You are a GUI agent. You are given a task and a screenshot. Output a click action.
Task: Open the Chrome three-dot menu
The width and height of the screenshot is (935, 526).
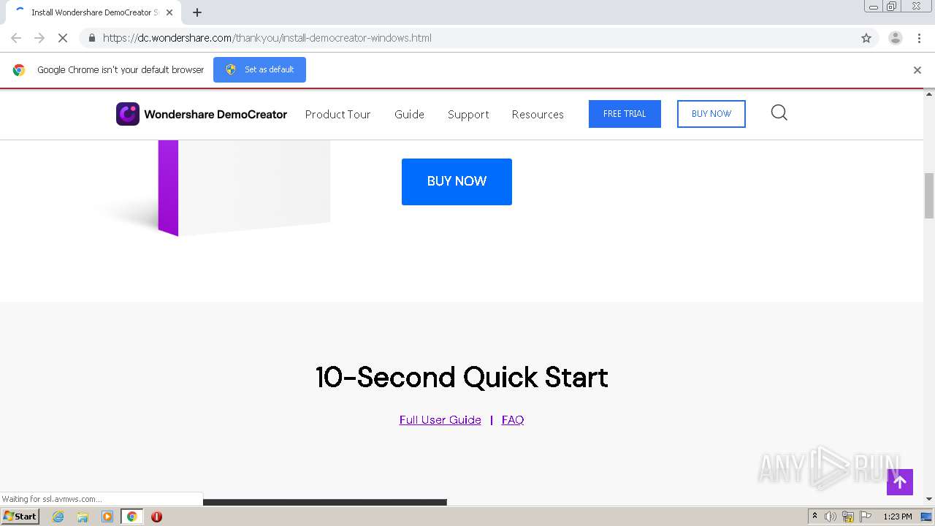[x=919, y=38]
